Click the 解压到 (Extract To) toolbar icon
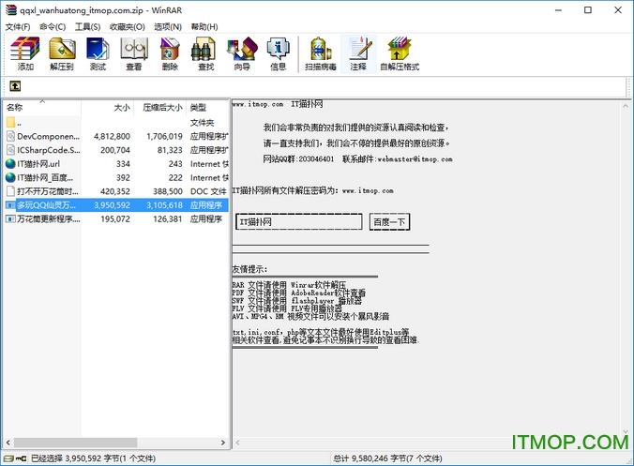The width and height of the screenshot is (634, 466). coord(62,53)
